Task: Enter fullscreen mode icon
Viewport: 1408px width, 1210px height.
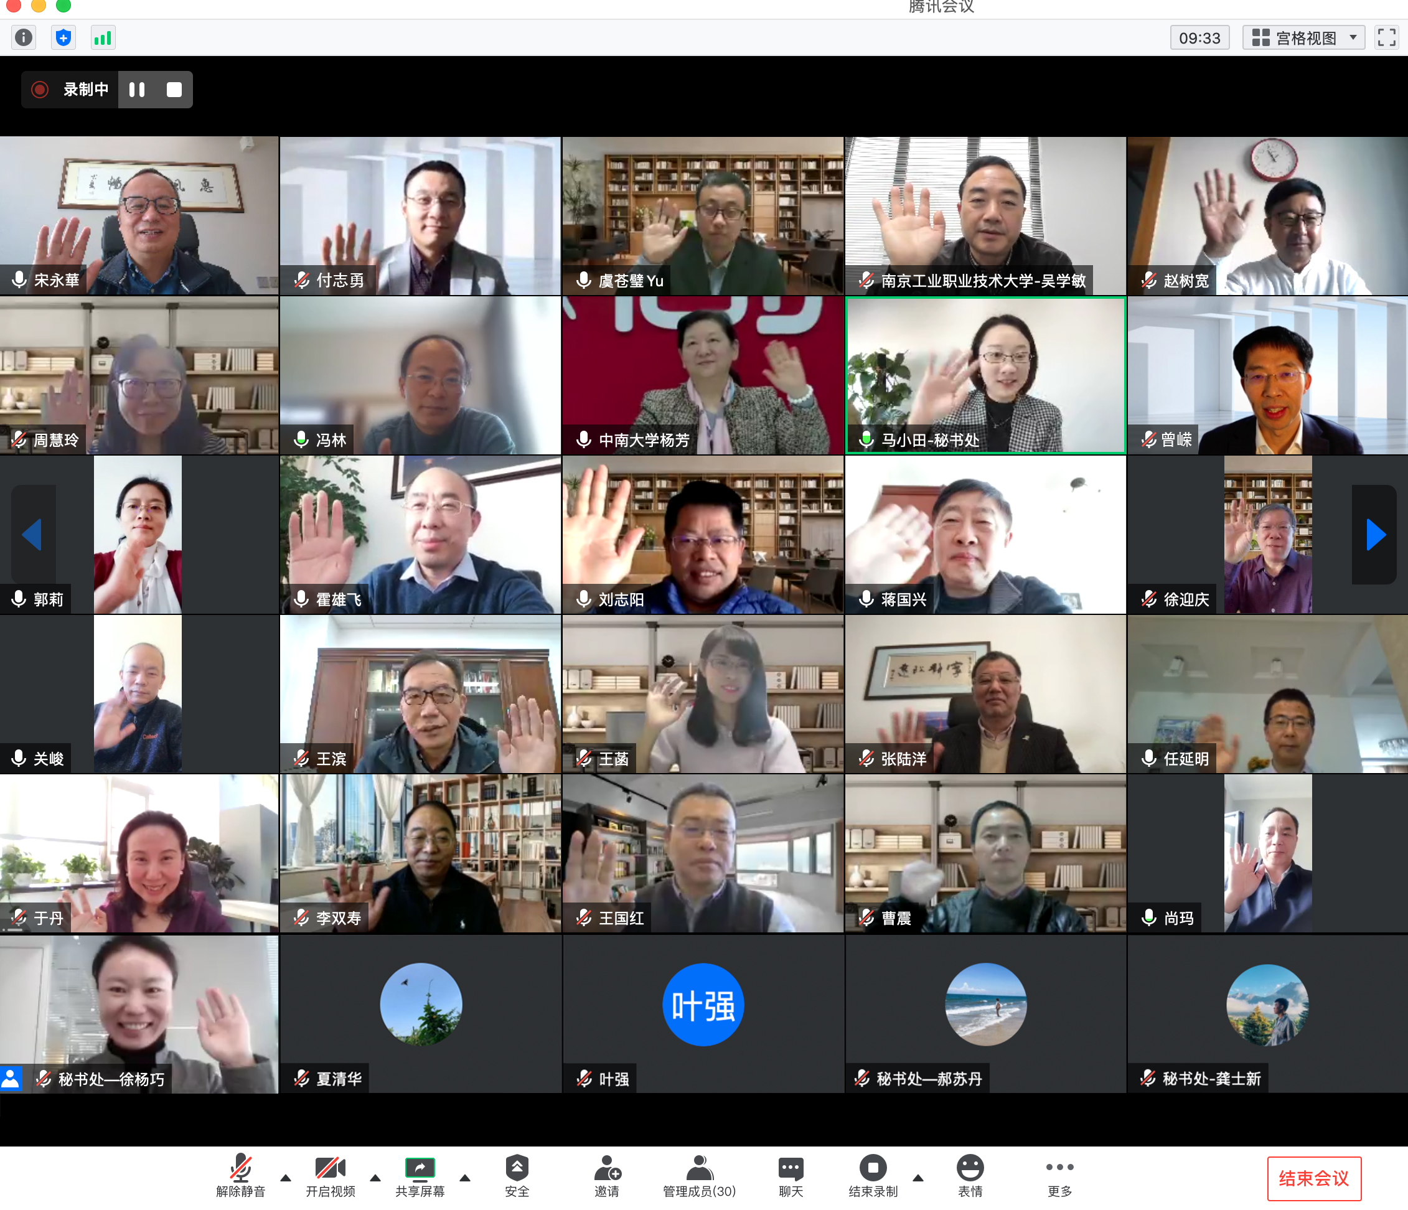Action: [1386, 37]
